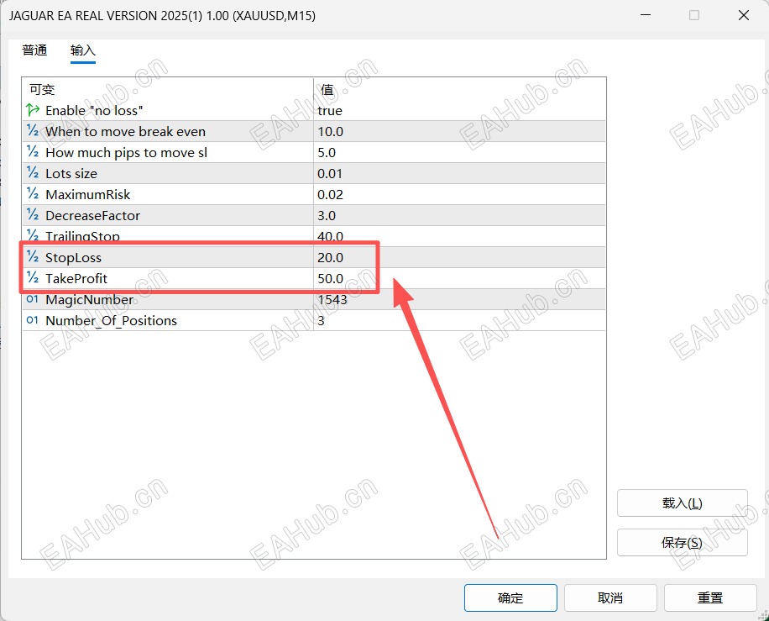
Task: Select the MaximumRisk parameter name
Action: (88, 195)
